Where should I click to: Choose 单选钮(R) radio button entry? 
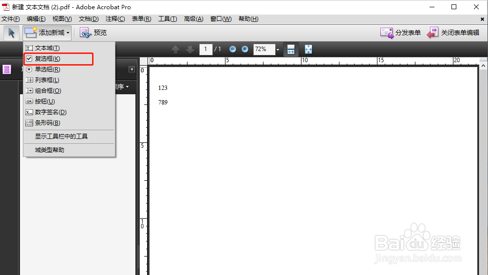69,69
